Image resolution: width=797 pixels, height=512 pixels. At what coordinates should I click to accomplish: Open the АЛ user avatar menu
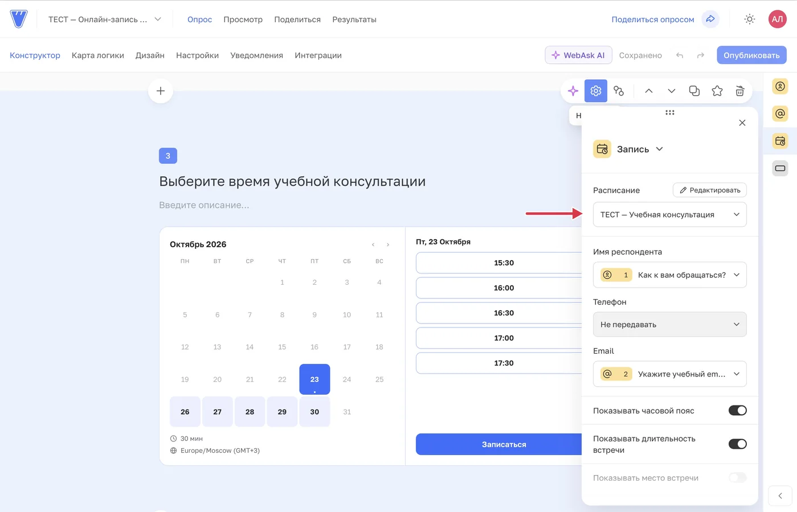click(x=777, y=19)
